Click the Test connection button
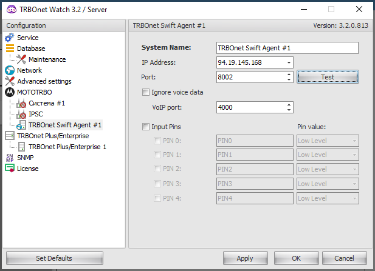 [x=328, y=77]
